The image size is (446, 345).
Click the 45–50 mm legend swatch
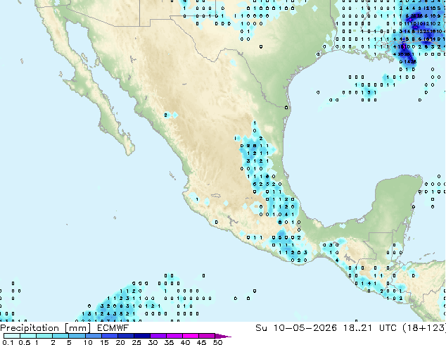tap(207, 336)
